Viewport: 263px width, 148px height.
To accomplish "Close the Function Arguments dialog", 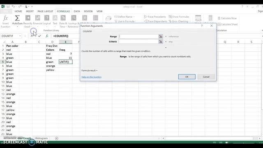I will tap(212, 25).
